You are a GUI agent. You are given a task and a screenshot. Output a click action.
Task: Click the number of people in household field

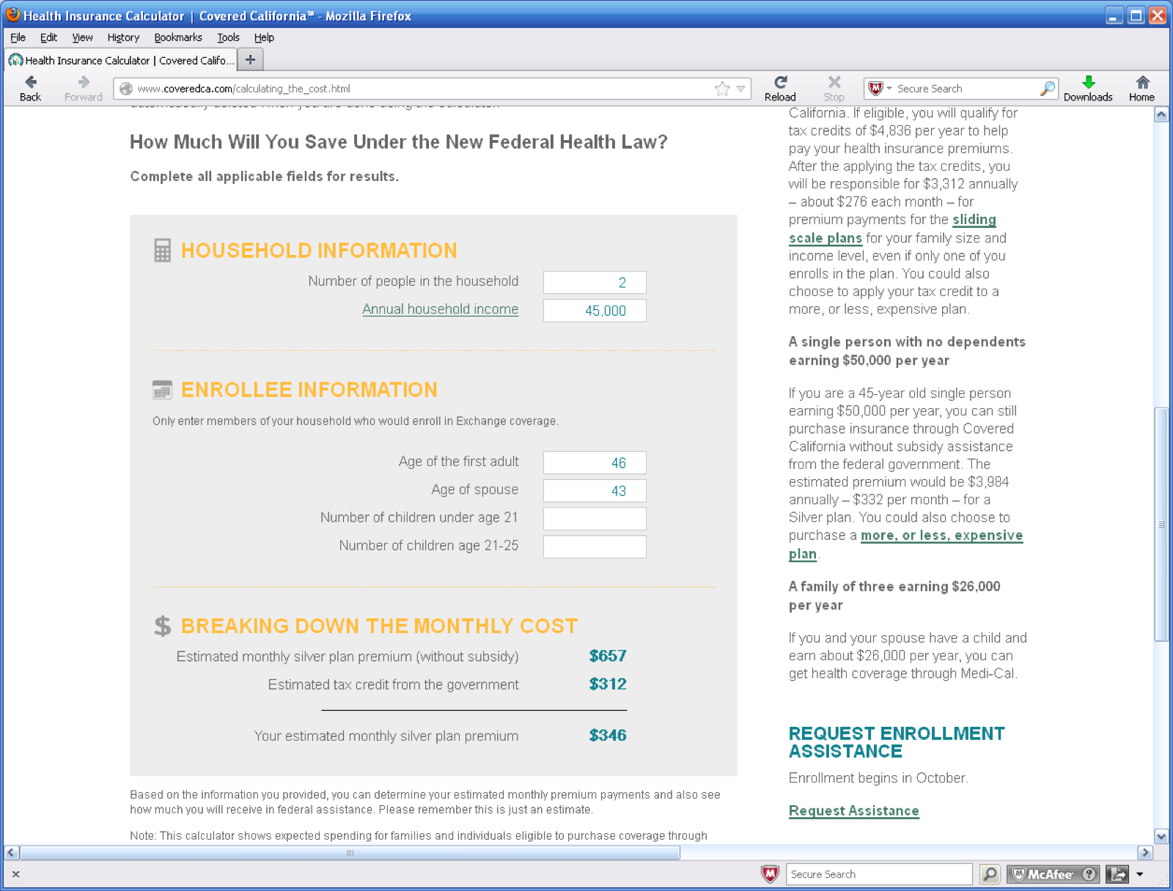pos(595,282)
